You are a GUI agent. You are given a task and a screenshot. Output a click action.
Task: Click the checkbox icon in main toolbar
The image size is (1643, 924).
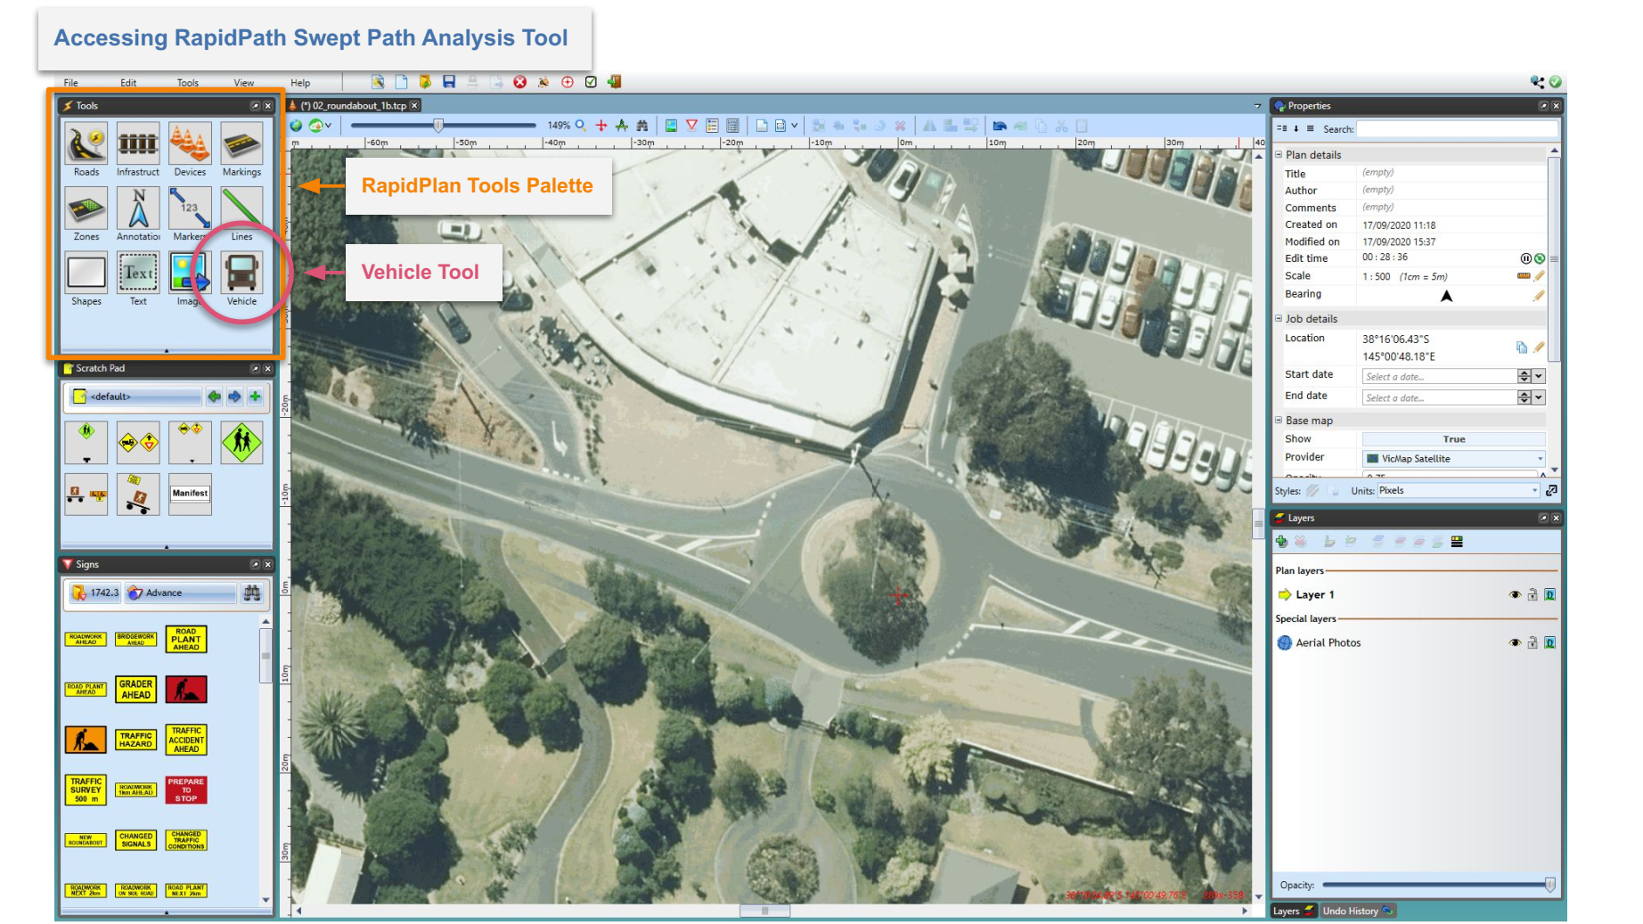point(591,82)
